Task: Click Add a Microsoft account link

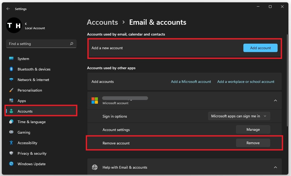Action: point(191,82)
